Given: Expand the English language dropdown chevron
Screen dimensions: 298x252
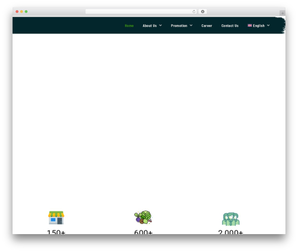Looking at the screenshot, I should (x=268, y=26).
